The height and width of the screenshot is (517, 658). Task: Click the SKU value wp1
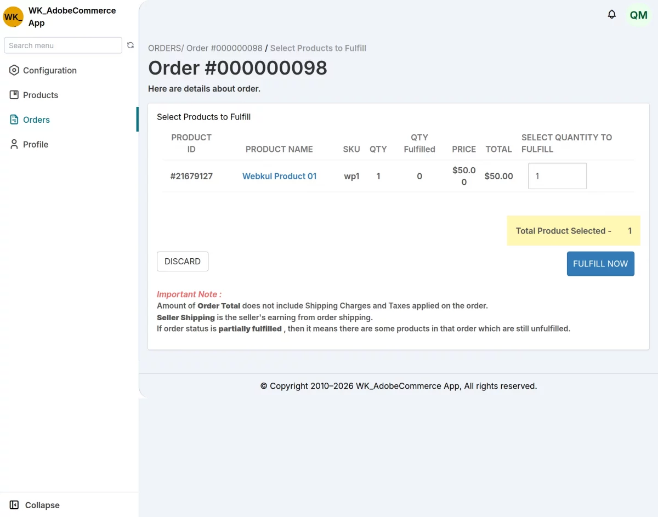(351, 176)
